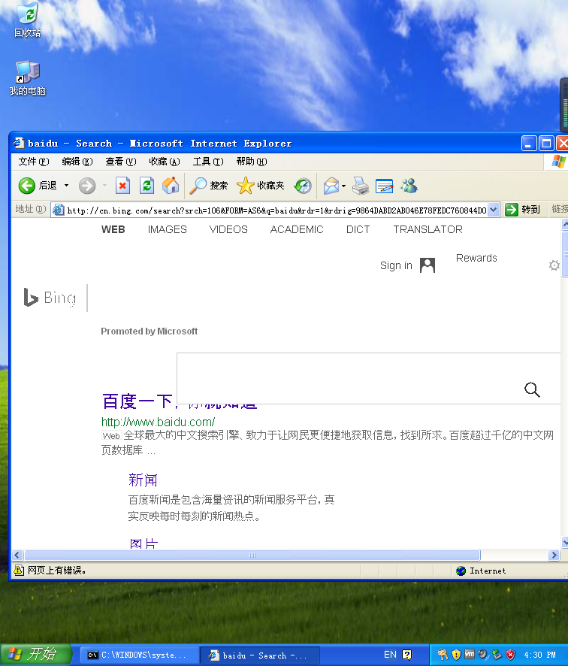Open Messenger people icon in toolbar
This screenshot has height=666, width=568.
click(409, 186)
